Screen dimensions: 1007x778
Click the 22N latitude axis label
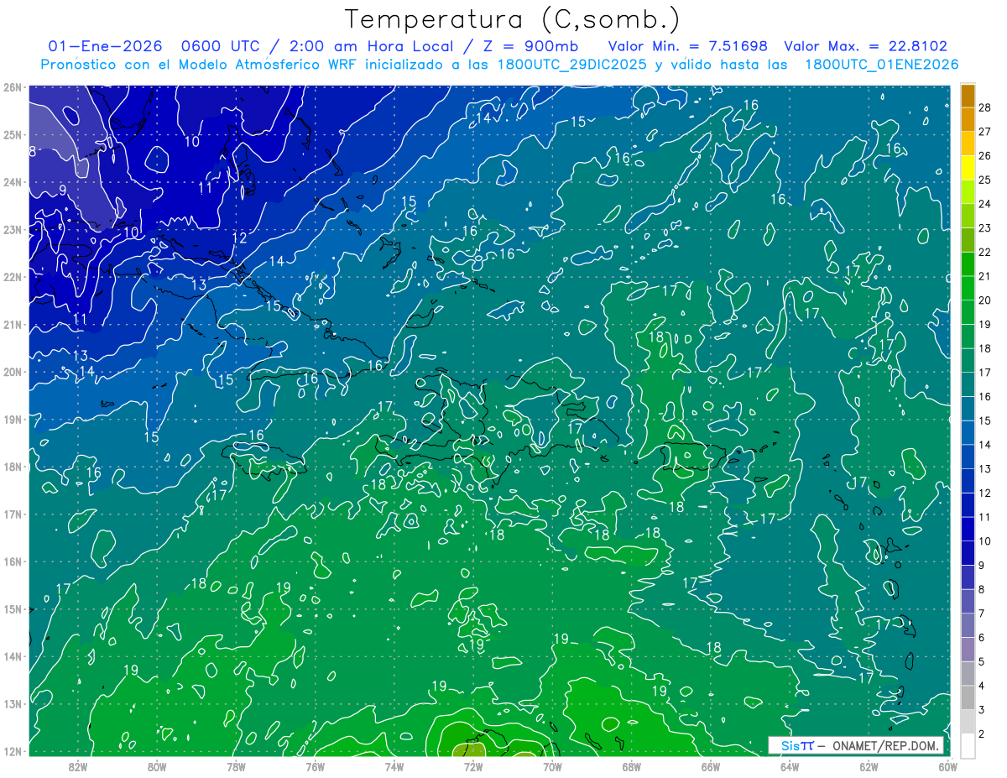(x=13, y=277)
